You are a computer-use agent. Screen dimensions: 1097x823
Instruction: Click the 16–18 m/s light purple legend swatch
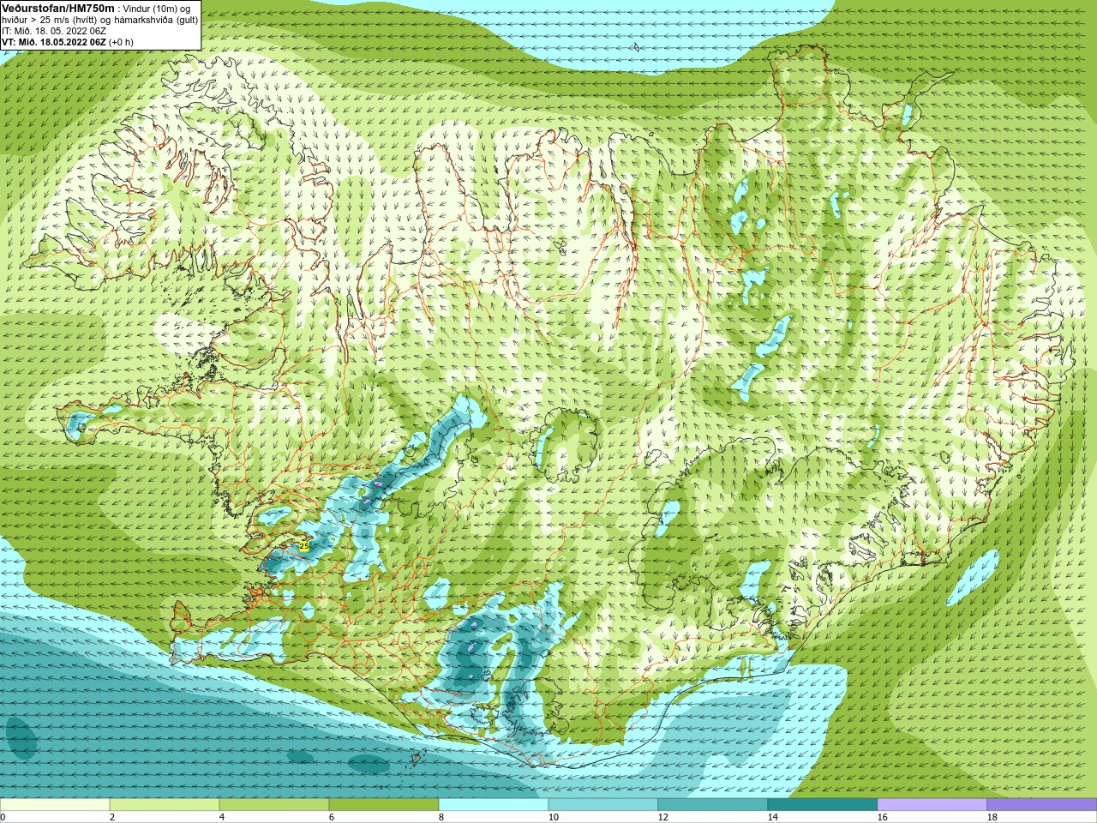click(x=932, y=805)
